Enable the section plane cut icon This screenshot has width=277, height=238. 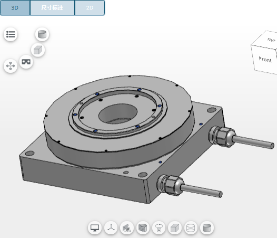(x=127, y=228)
